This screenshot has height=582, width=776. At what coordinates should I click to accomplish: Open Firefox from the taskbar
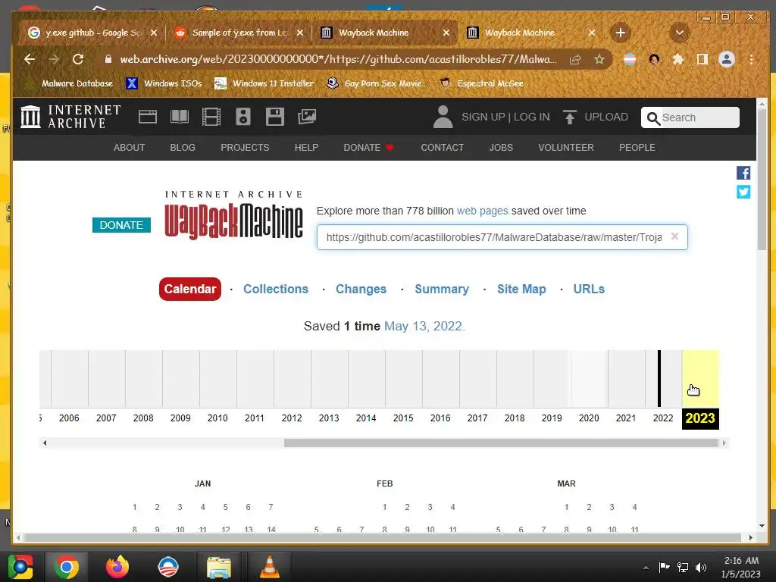[x=117, y=567]
